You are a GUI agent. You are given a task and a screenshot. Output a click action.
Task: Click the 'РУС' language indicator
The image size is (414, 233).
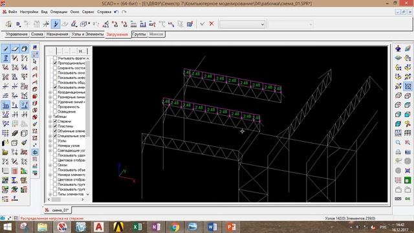(x=383, y=227)
